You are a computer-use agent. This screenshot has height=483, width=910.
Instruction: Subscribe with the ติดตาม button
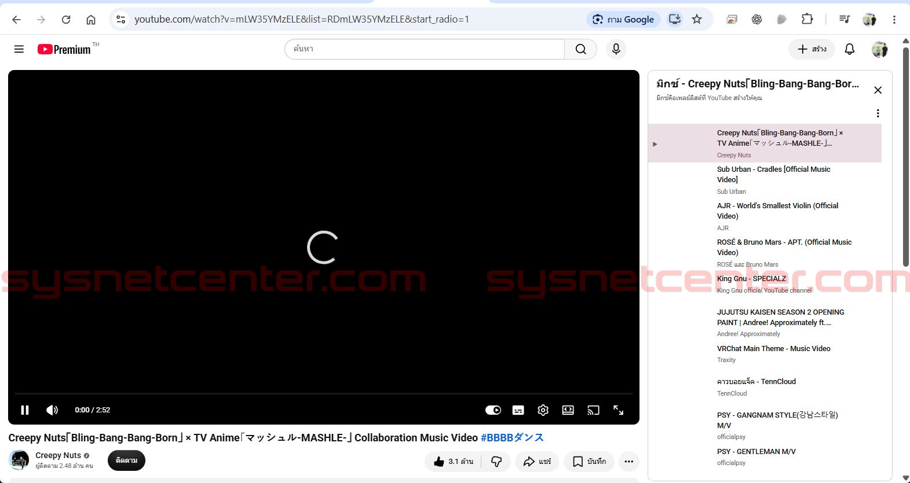click(x=126, y=460)
